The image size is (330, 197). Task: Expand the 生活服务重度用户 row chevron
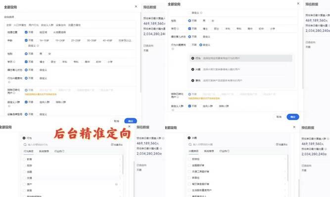[x=285, y=190]
